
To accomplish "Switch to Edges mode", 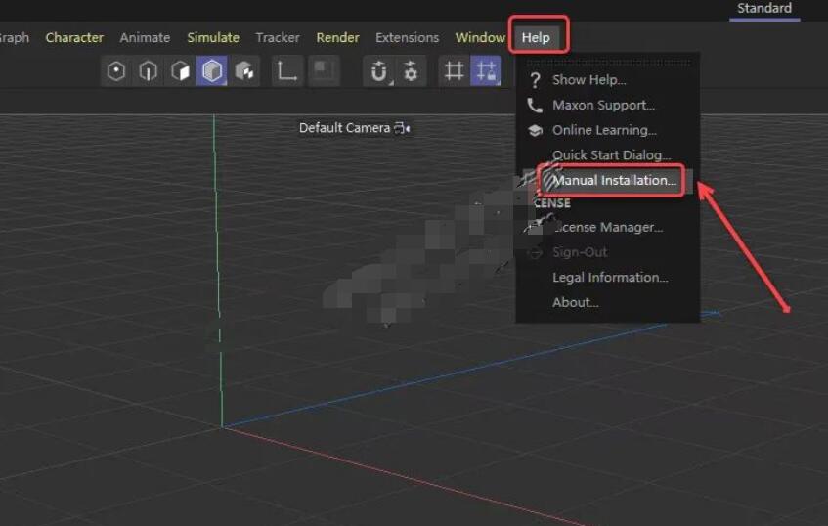I will coord(149,70).
